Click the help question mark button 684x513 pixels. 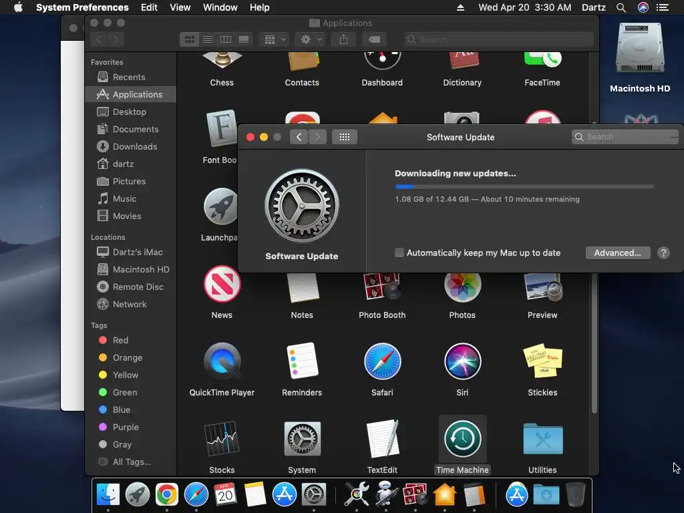coord(663,253)
